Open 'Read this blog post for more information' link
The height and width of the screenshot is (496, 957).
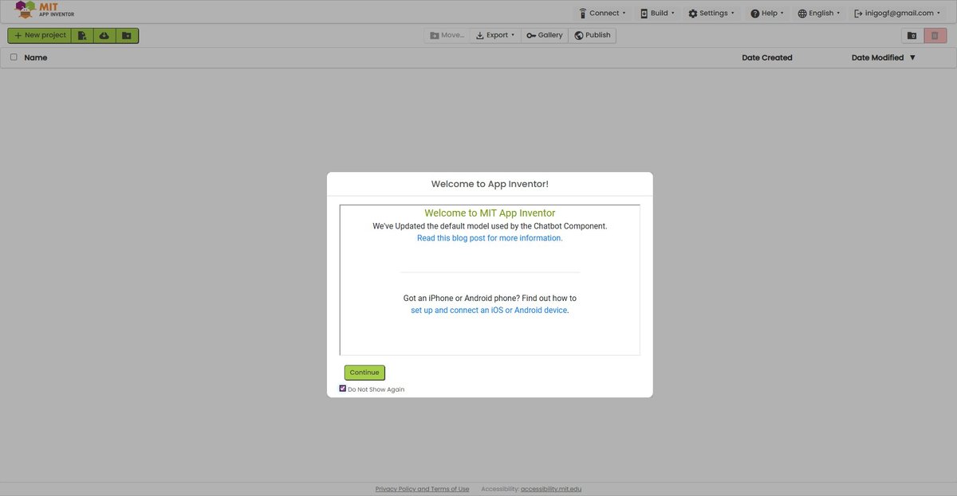490,238
